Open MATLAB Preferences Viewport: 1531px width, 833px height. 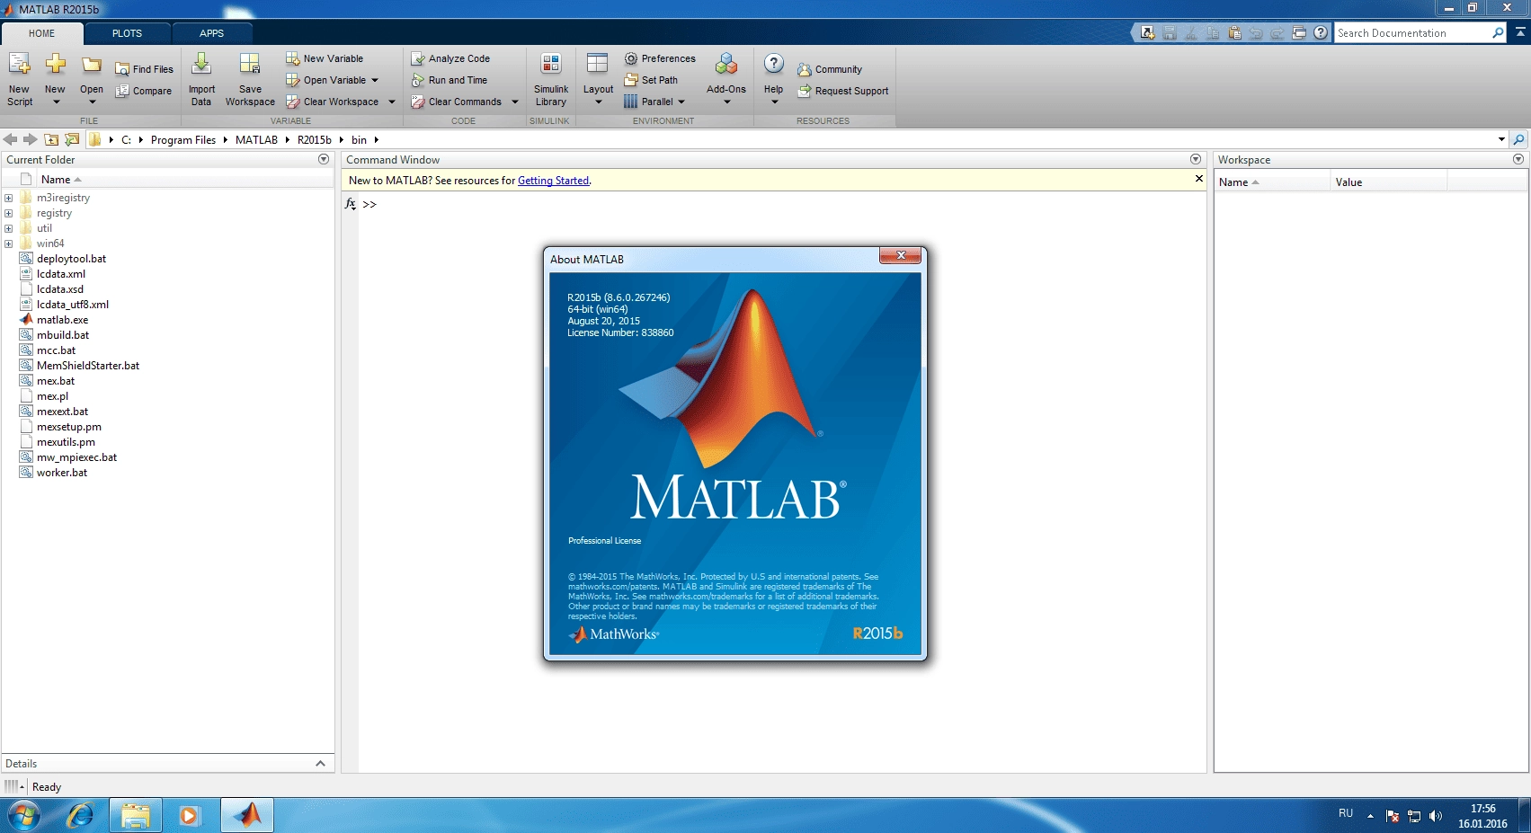coord(660,58)
